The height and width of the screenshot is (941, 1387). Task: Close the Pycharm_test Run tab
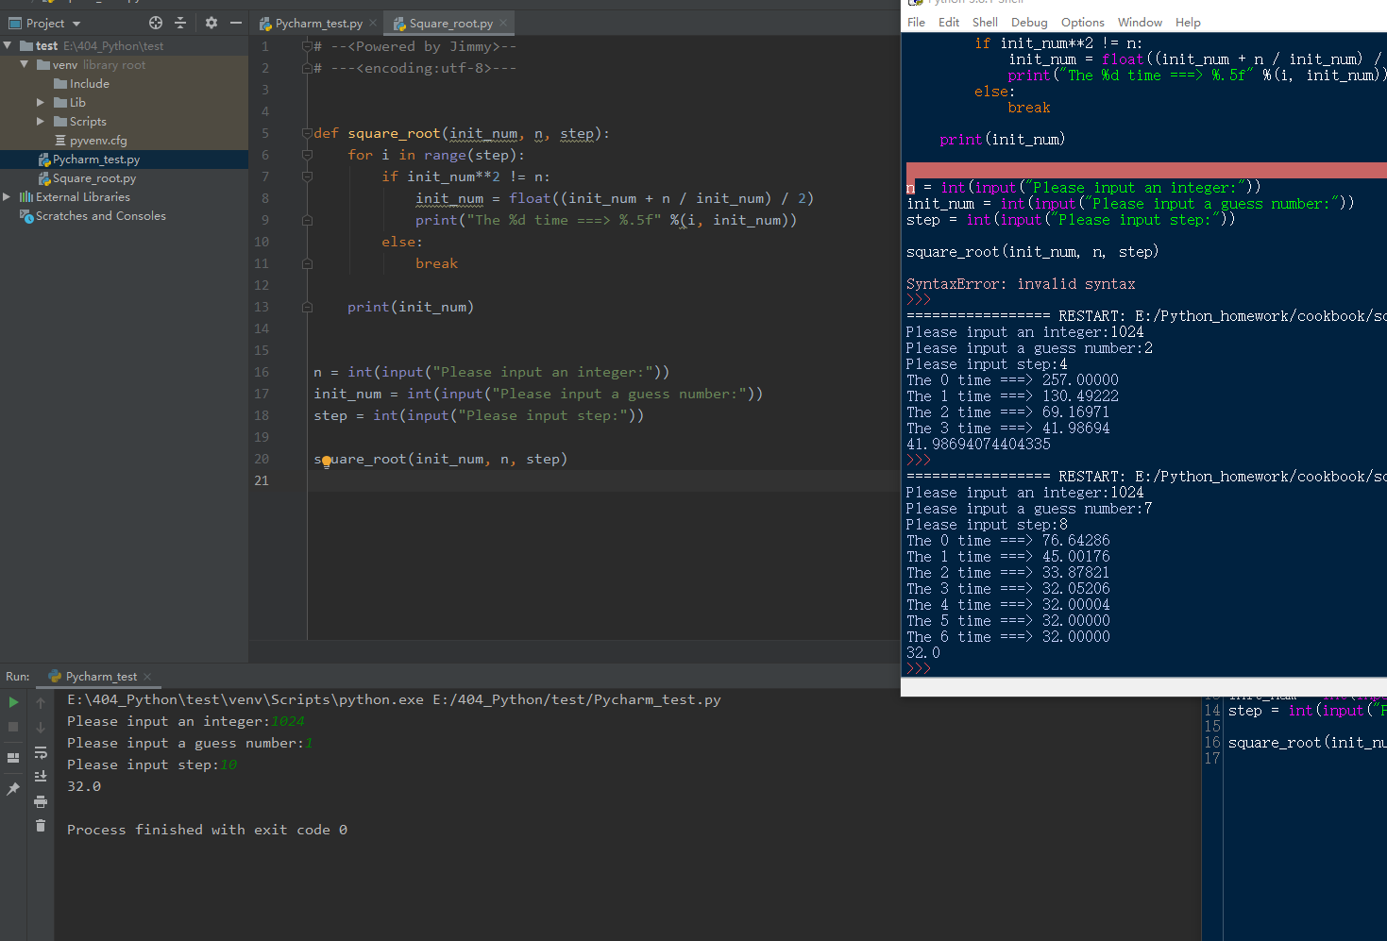147,677
